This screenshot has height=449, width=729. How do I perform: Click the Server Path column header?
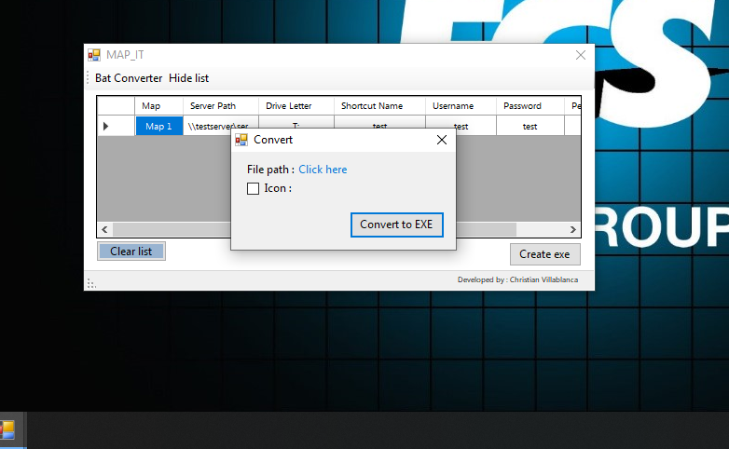221,106
